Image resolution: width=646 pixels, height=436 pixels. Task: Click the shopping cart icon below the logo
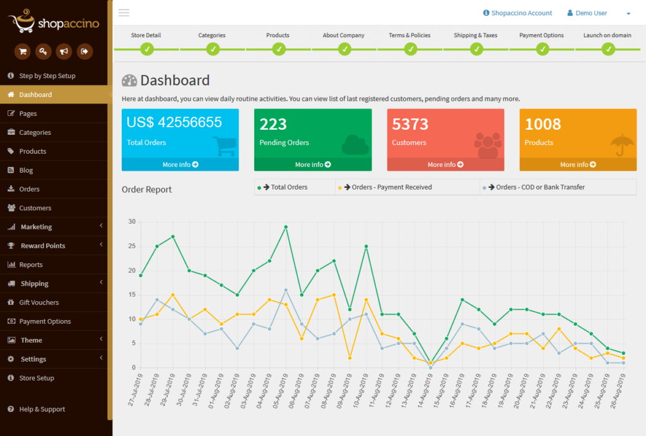pyautogui.click(x=23, y=52)
